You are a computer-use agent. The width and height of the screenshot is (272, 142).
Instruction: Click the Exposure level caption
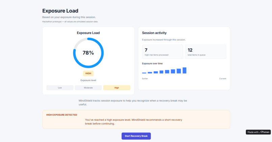[88, 80]
